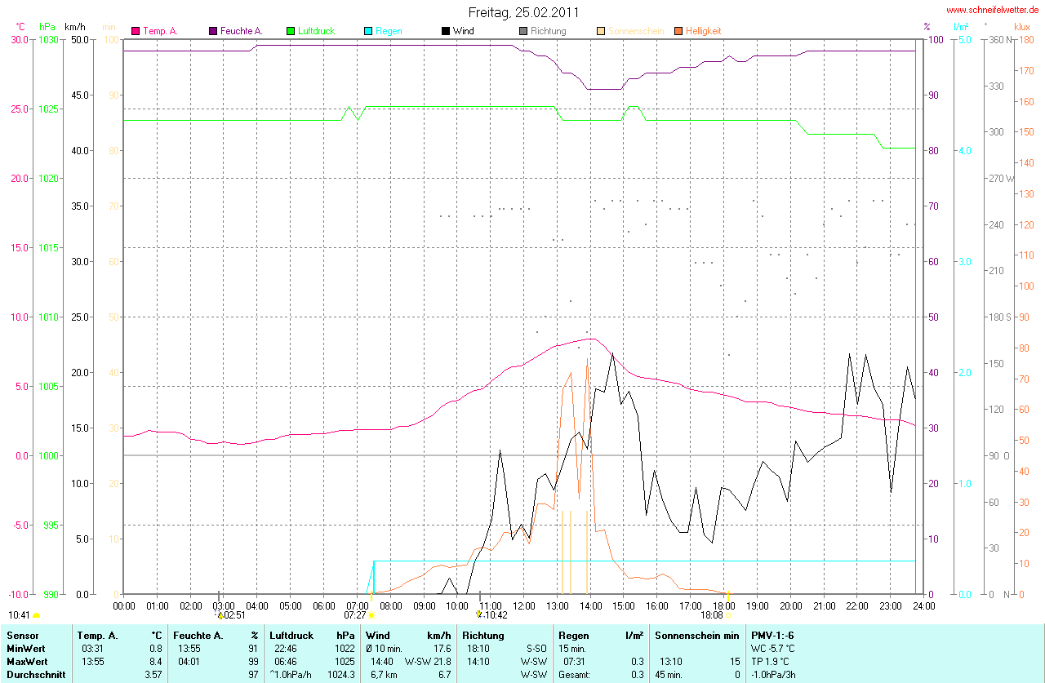Image resolution: width=1045 pixels, height=683 pixels.
Task: Click the Gesamt: rain total label
Action: point(575,675)
